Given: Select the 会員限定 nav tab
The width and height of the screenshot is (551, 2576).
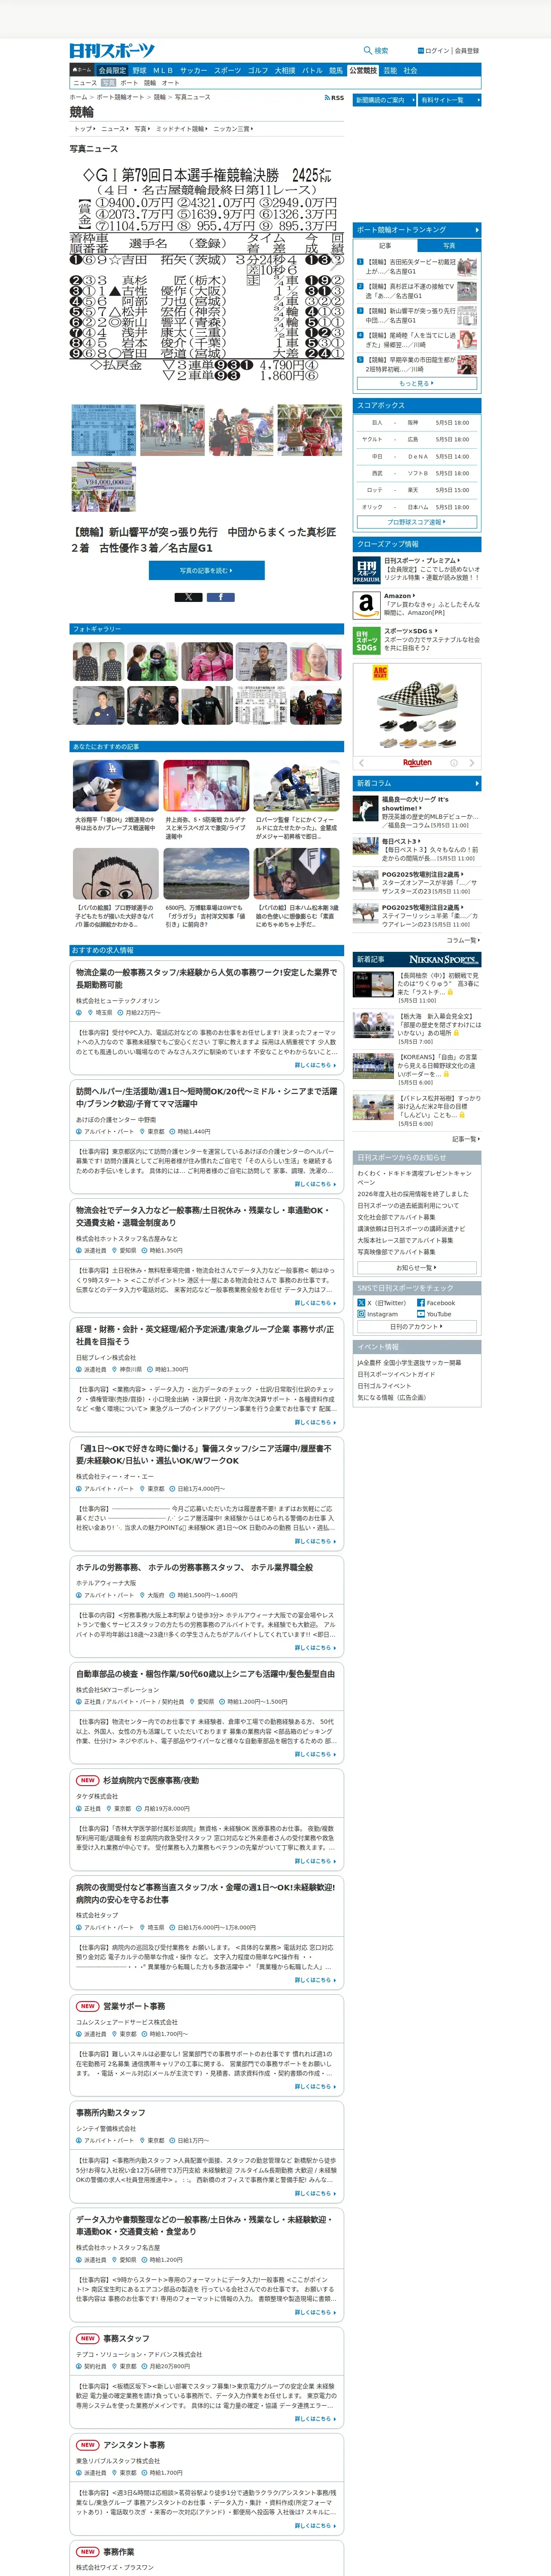Looking at the screenshot, I should 112,70.
